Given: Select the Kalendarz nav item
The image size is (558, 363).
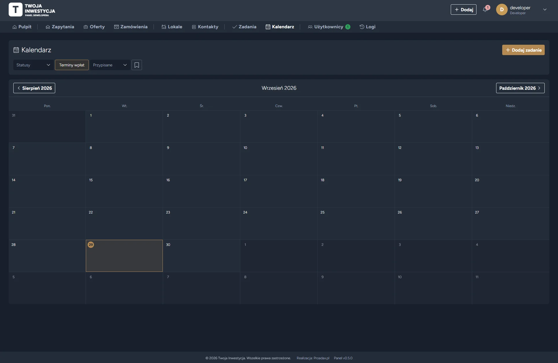Looking at the screenshot, I should 280,27.
